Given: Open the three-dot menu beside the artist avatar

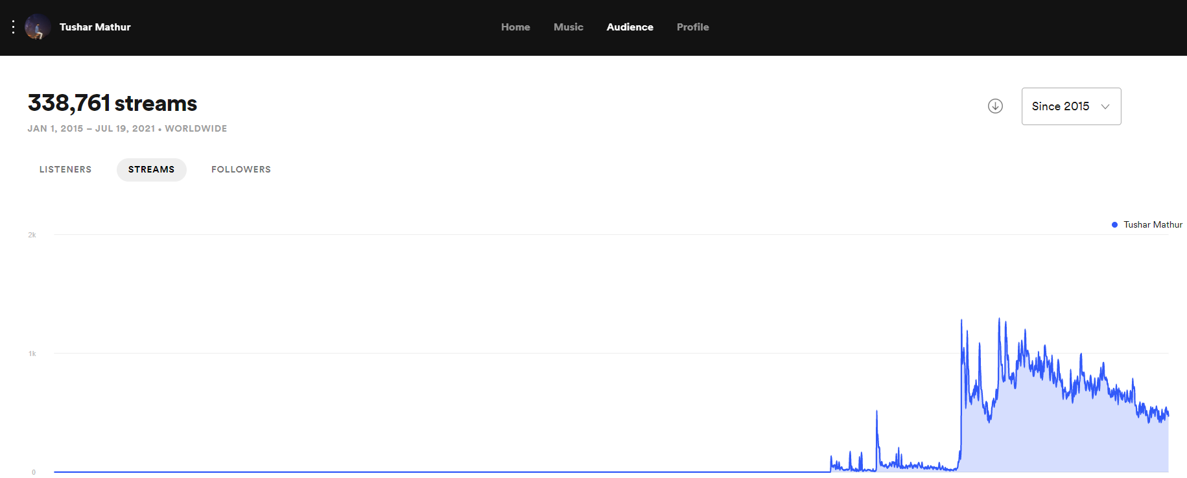Looking at the screenshot, I should coord(13,27).
